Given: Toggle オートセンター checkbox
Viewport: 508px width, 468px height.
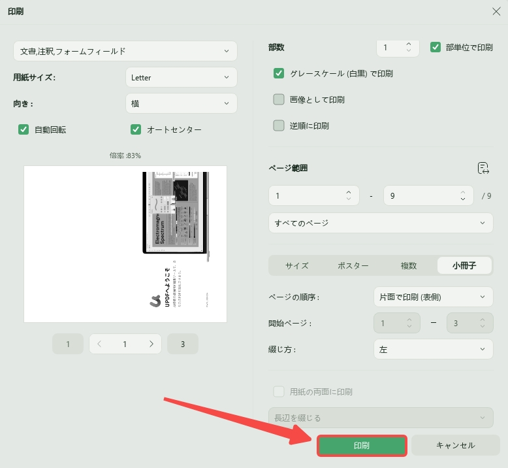Looking at the screenshot, I should tap(136, 129).
